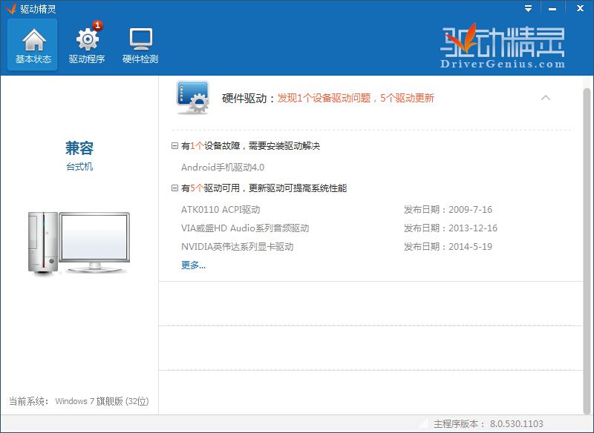This screenshot has height=433, width=594.
Task: Select NVIDIA英伟达系列显卡驱动 entry
Action: point(237,247)
